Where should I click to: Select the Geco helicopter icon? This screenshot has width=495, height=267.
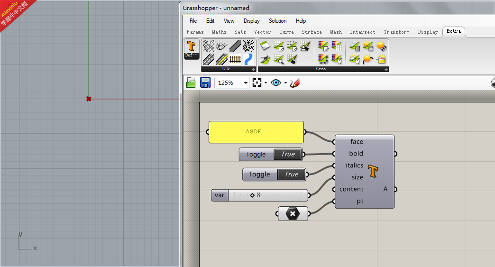tap(265, 59)
